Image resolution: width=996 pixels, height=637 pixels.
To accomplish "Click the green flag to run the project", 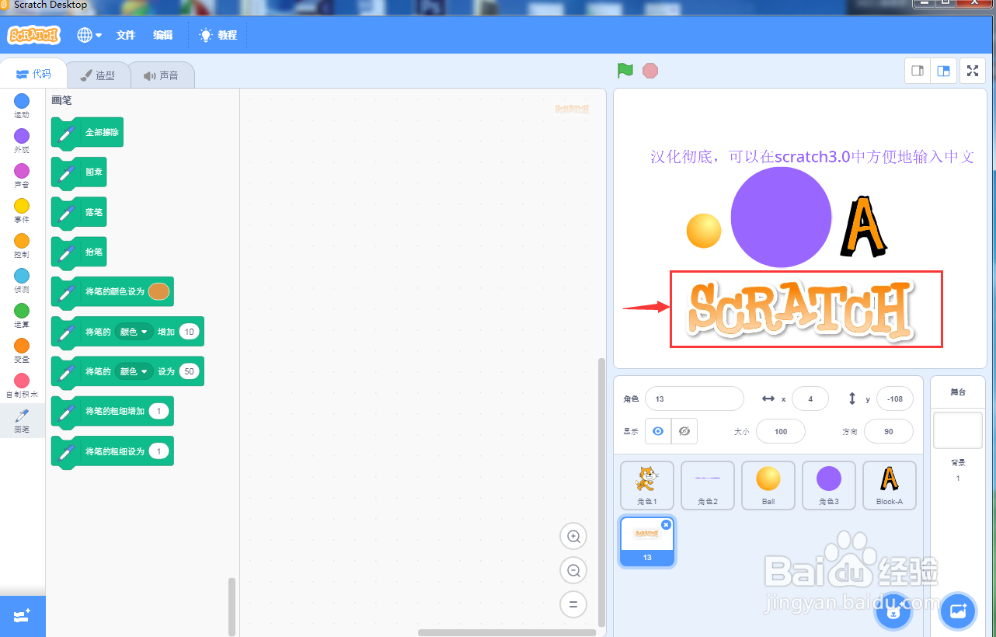I will pyautogui.click(x=625, y=70).
